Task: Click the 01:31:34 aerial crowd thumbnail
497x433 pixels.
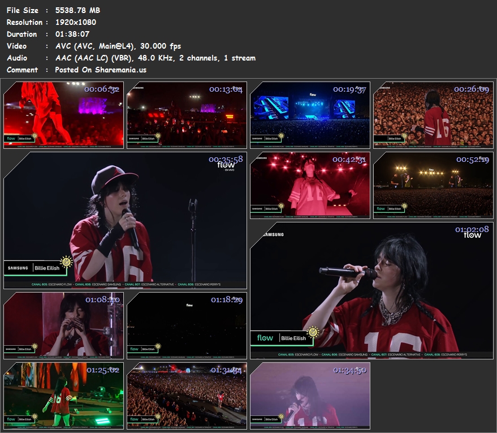Action: point(187,396)
